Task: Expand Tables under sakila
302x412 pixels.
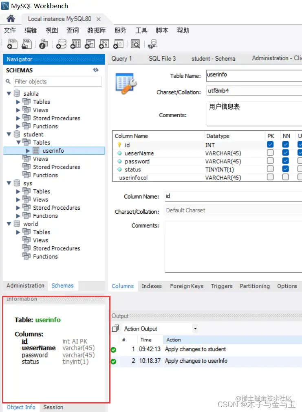Action: 18,102
